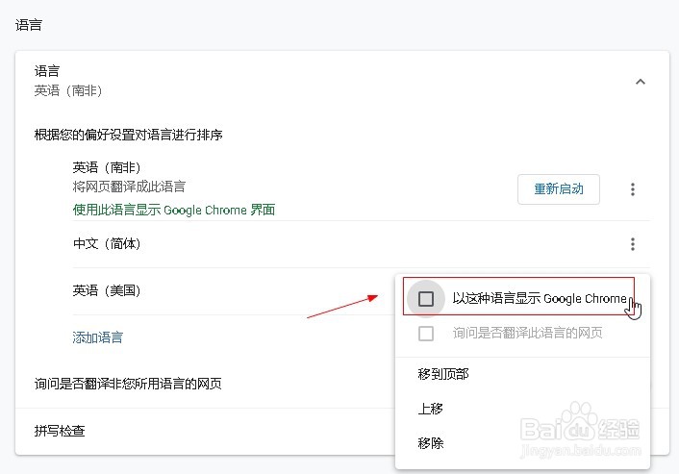Screen dimensions: 679x474
Task: Click the 将网页翻译成此语言 description text
Action: coord(129,187)
